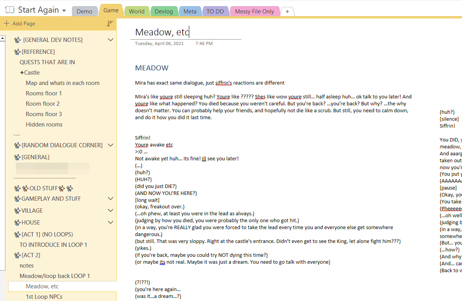The width and height of the screenshot is (462, 301).
Task: Click the line '[long wait]' in the note
Action: 147,200
